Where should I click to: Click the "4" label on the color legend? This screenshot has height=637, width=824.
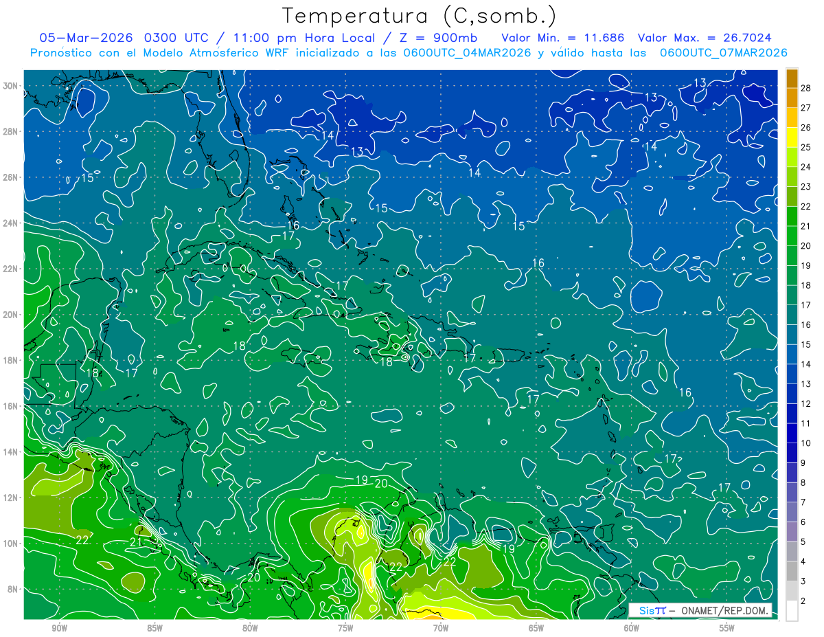(x=803, y=561)
